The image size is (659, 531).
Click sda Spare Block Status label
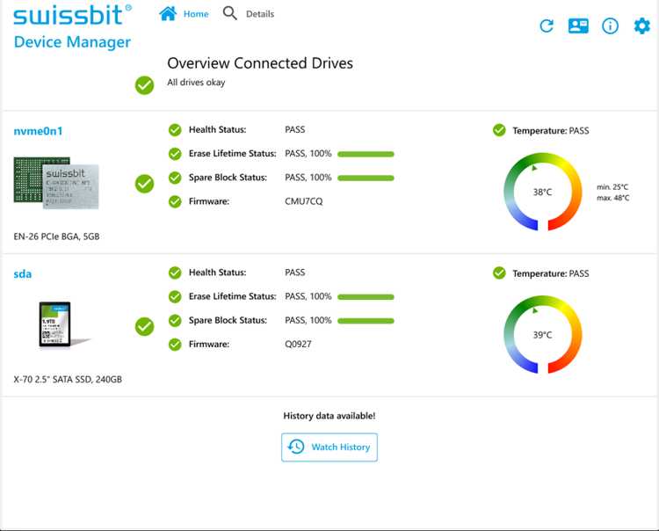(228, 320)
